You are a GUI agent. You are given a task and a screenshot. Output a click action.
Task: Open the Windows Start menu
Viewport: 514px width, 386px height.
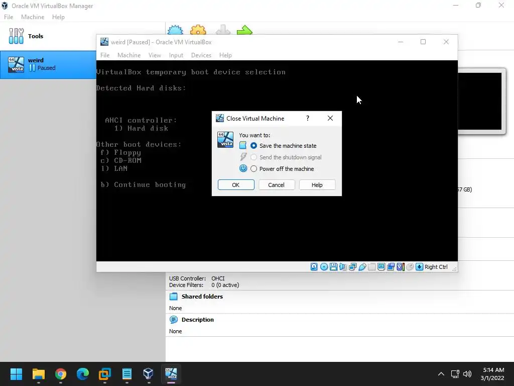16,374
